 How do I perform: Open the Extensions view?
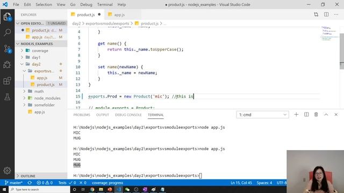[7, 81]
